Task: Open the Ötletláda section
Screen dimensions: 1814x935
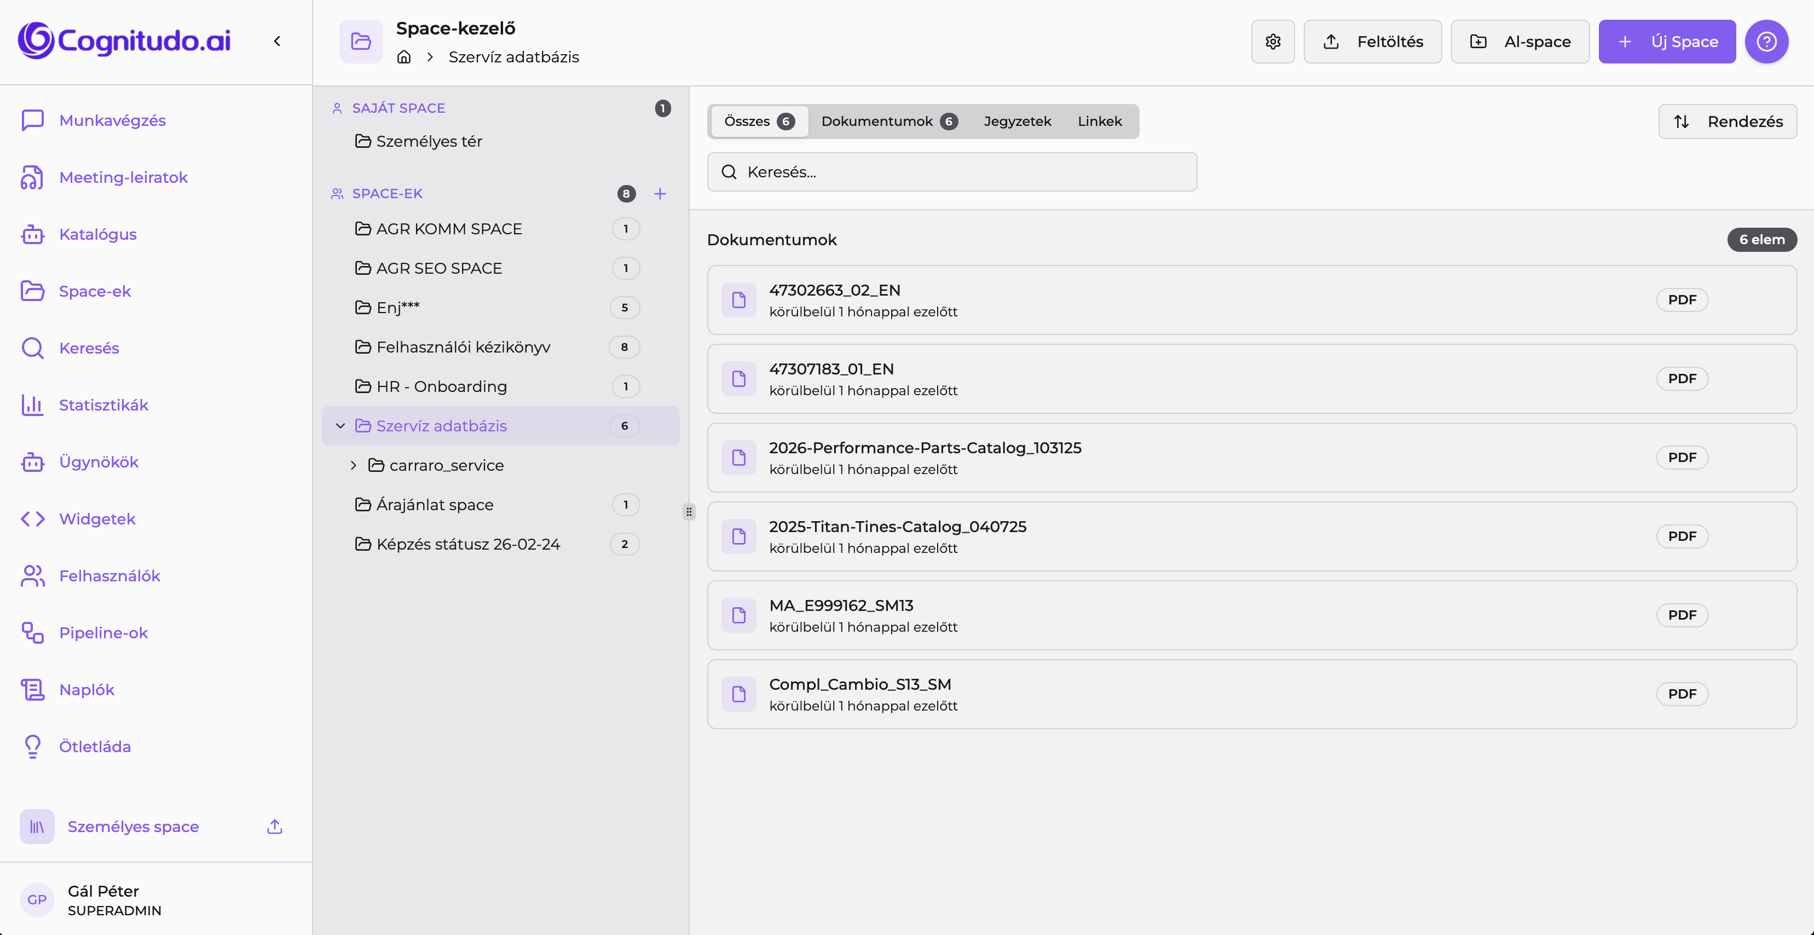Action: (x=94, y=746)
